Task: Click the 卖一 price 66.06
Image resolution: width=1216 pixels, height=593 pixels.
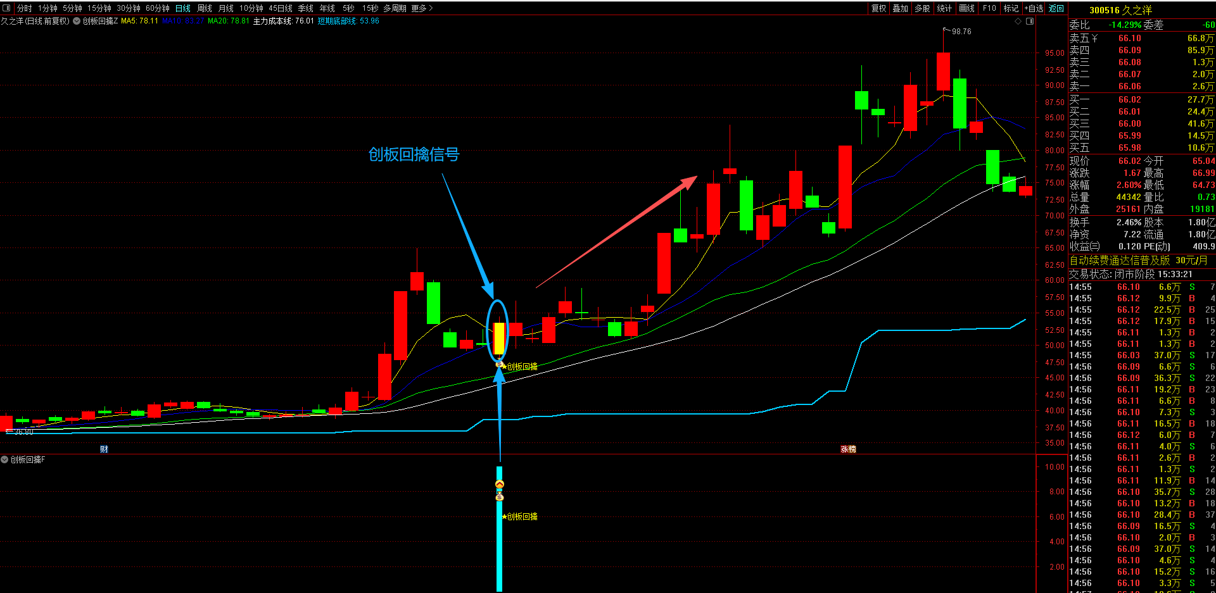Action: [x=1129, y=87]
